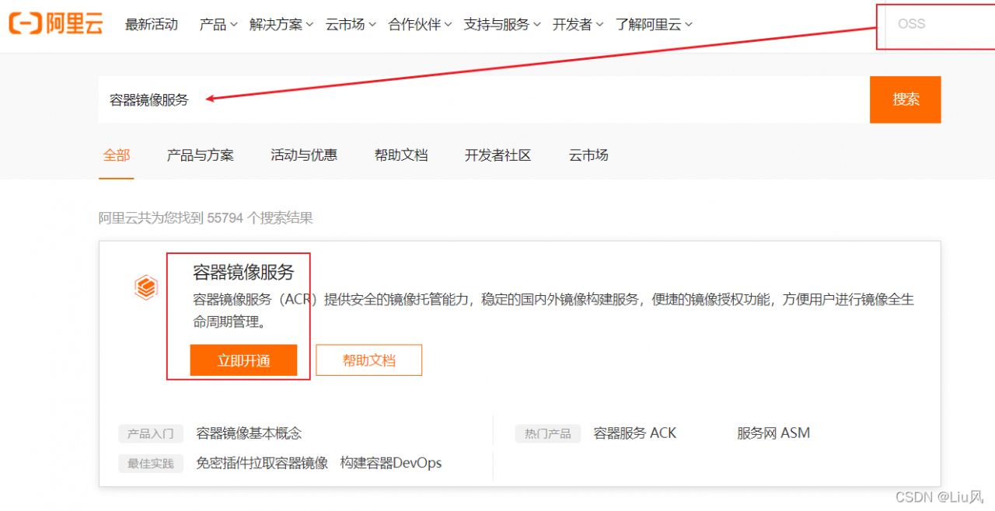The image size is (995, 511).
Task: Expand the 开发者 dropdown menu
Action: [578, 25]
